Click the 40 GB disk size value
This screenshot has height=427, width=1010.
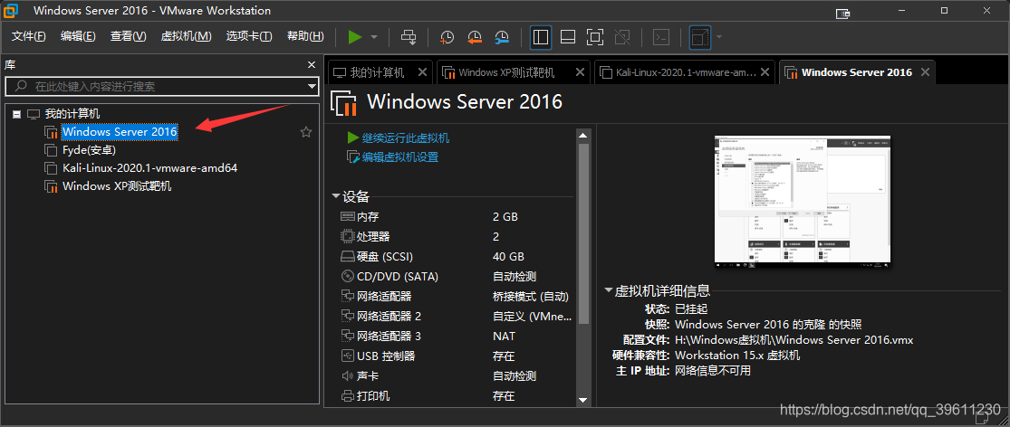pyautogui.click(x=508, y=257)
